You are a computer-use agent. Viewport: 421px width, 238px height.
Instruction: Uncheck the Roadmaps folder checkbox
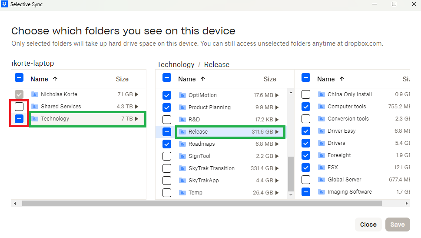(x=167, y=144)
